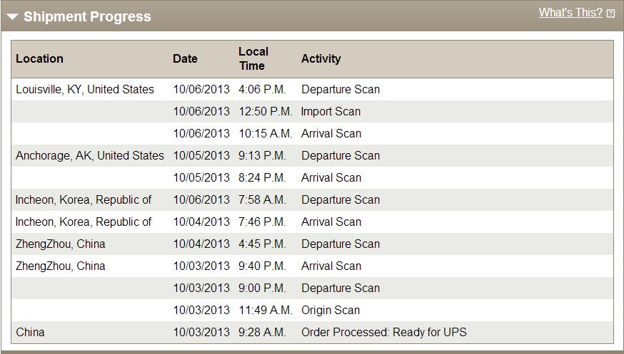Select the Date column header

[185, 58]
